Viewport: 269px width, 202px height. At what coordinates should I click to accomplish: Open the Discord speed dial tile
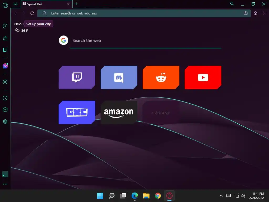coord(119,78)
